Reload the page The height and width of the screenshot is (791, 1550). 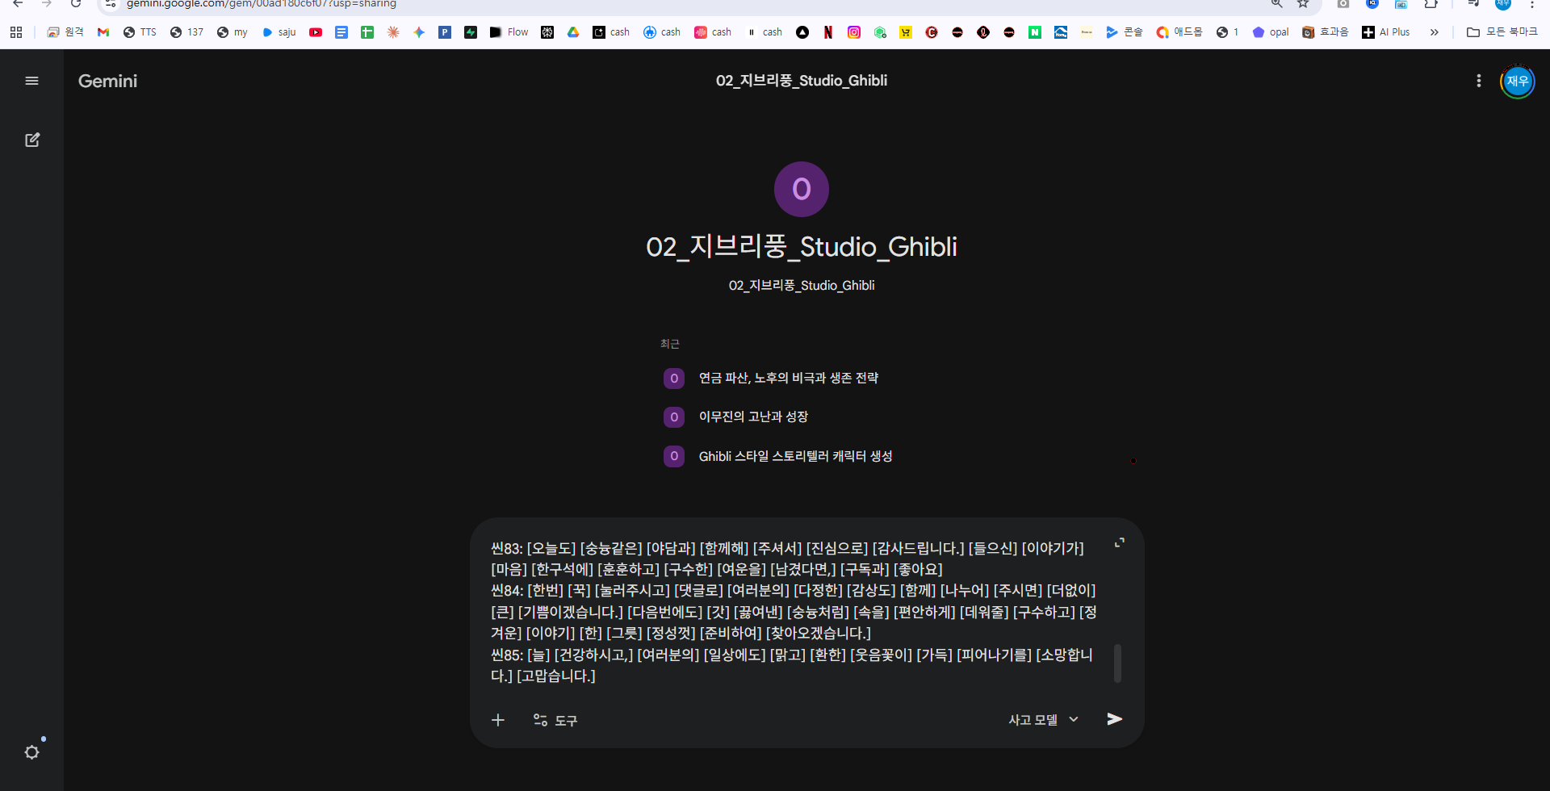(75, 3)
